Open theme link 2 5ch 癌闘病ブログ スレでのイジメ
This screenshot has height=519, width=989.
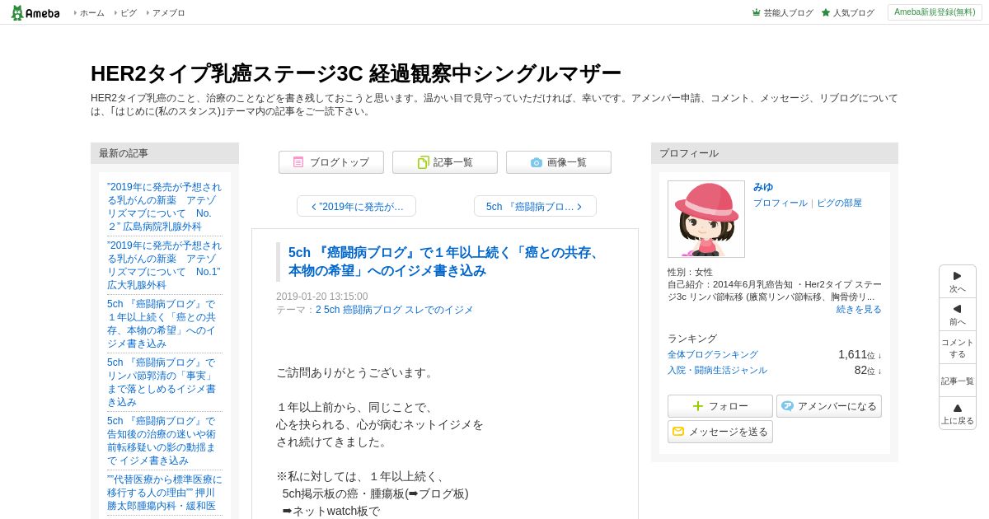(x=394, y=310)
